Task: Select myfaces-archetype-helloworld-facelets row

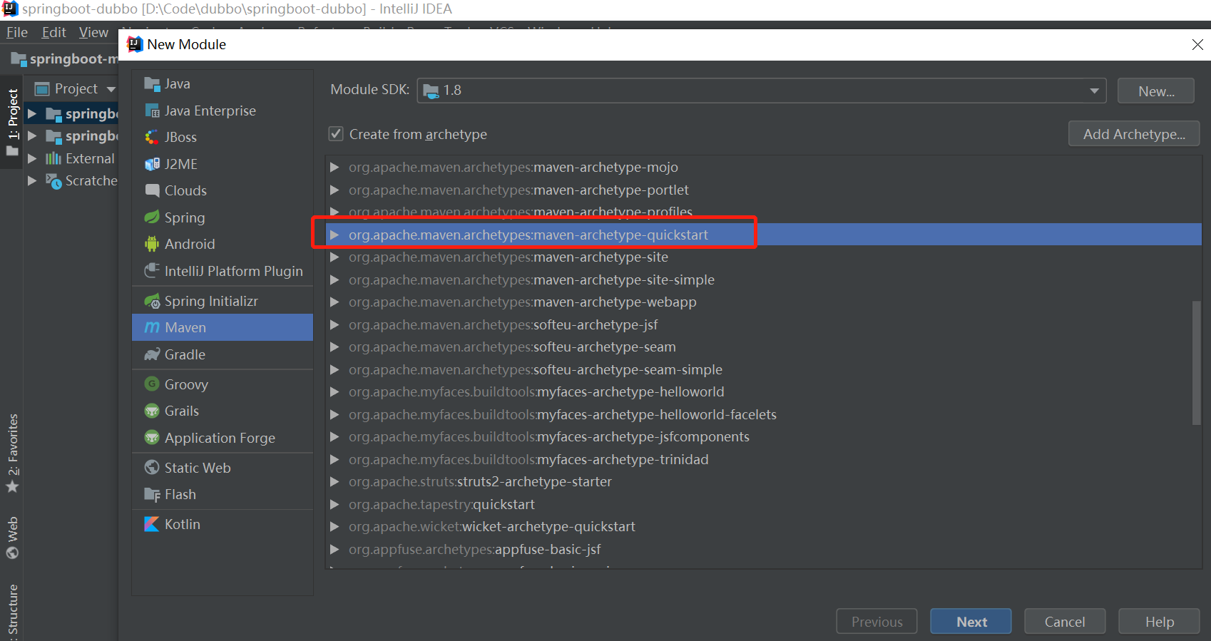Action: [763, 415]
